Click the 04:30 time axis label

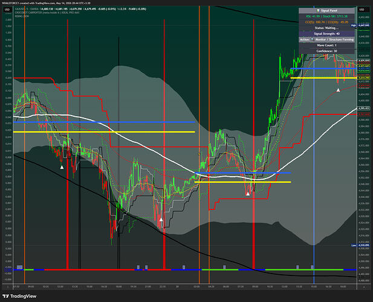[211, 286]
